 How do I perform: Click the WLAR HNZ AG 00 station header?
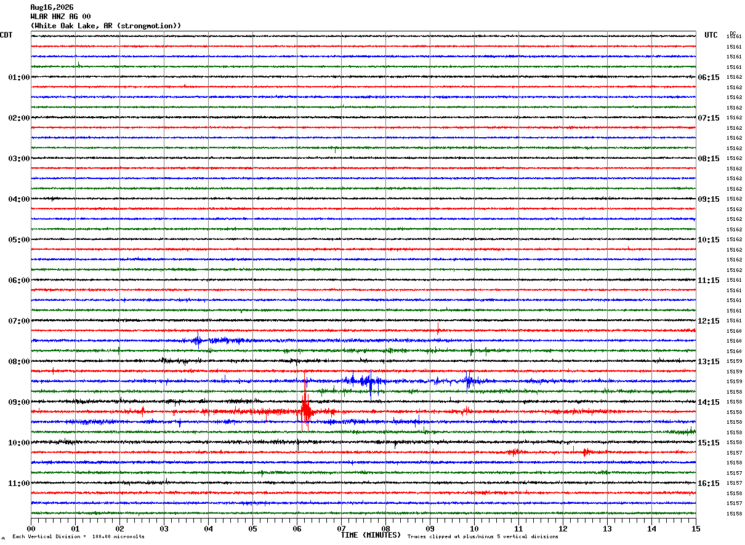point(60,17)
